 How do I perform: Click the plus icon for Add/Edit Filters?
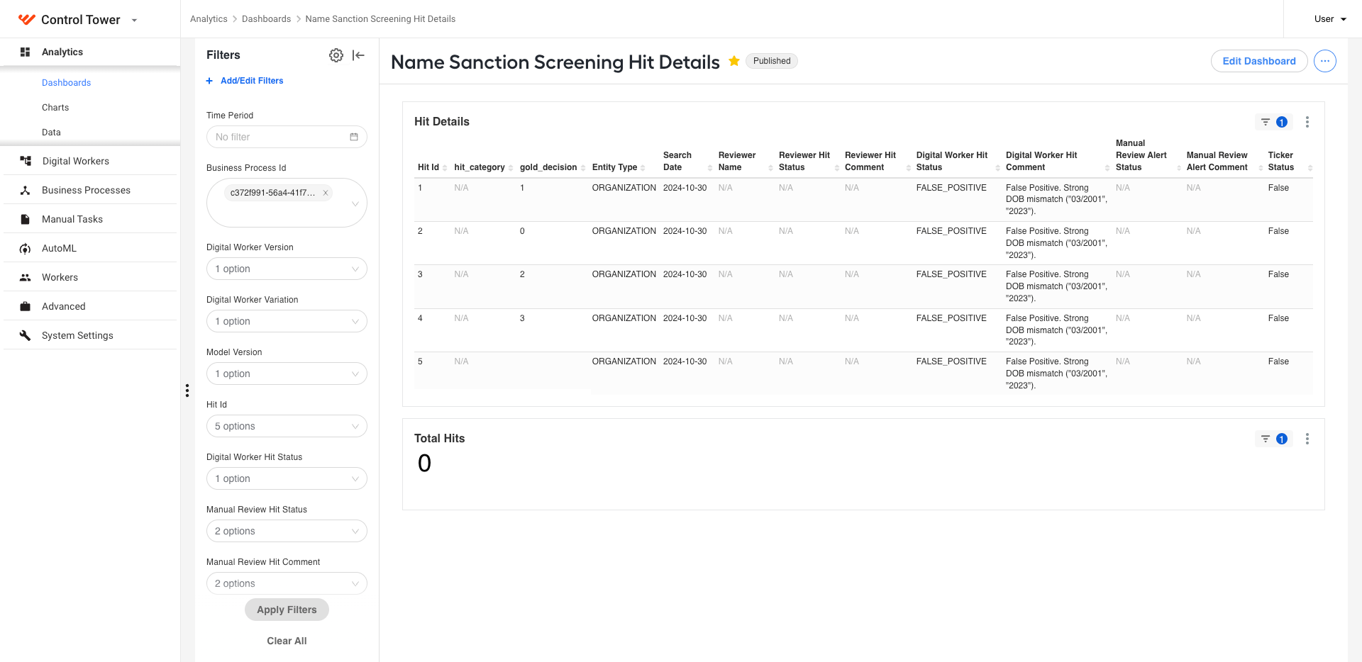coord(209,81)
